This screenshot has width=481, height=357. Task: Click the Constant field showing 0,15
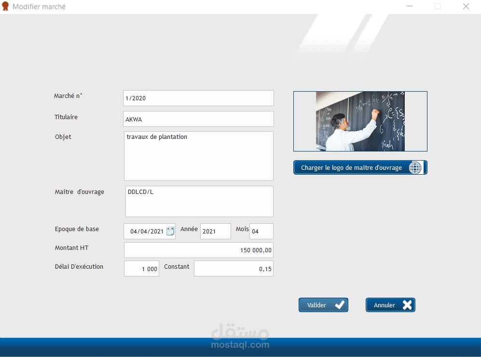tap(234, 269)
